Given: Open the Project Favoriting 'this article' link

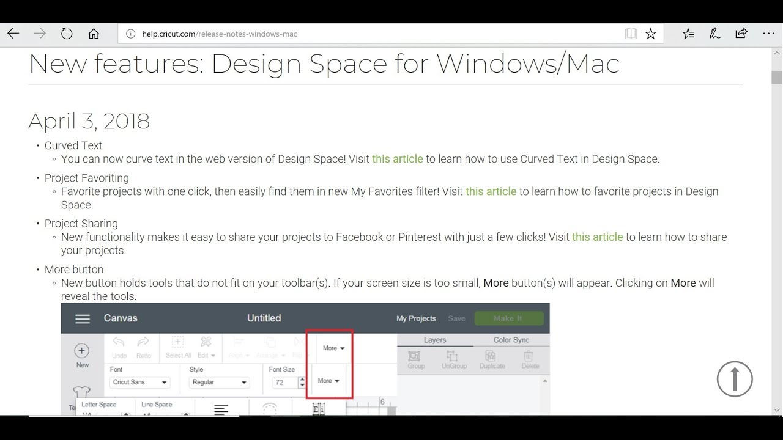Looking at the screenshot, I should 491,191.
